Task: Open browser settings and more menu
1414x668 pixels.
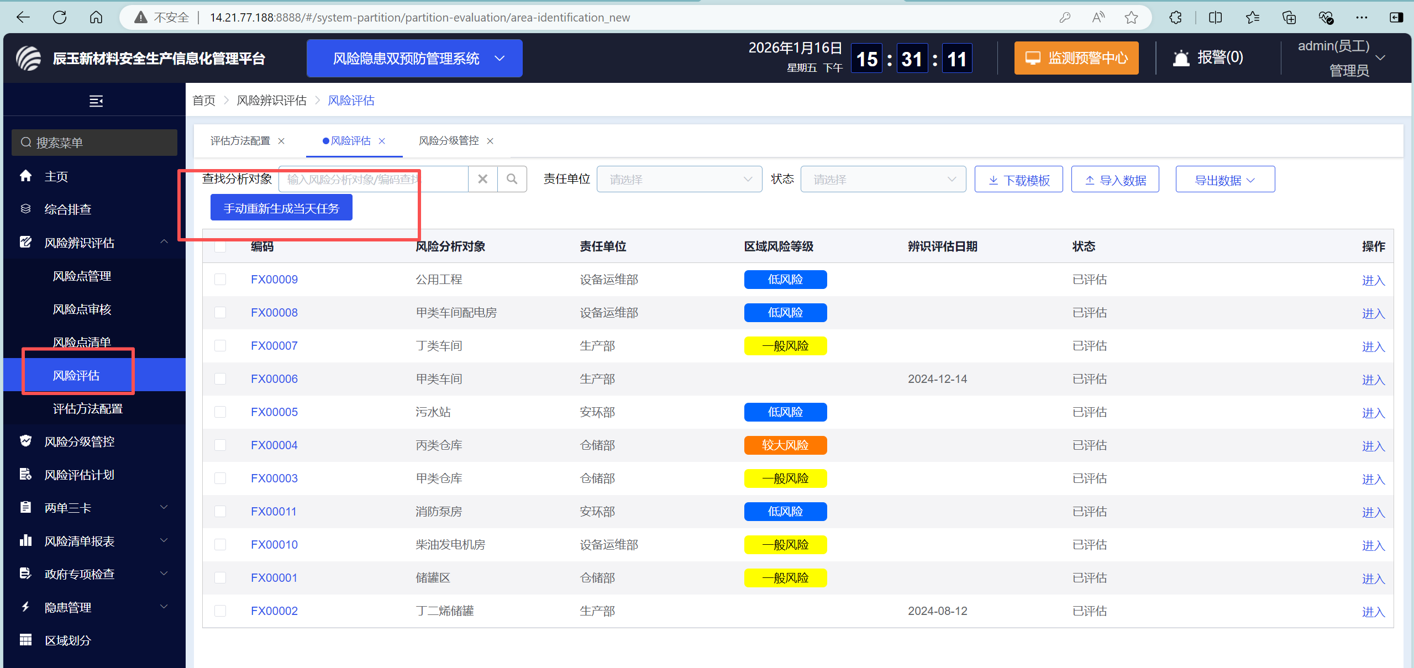Action: pos(1362,18)
